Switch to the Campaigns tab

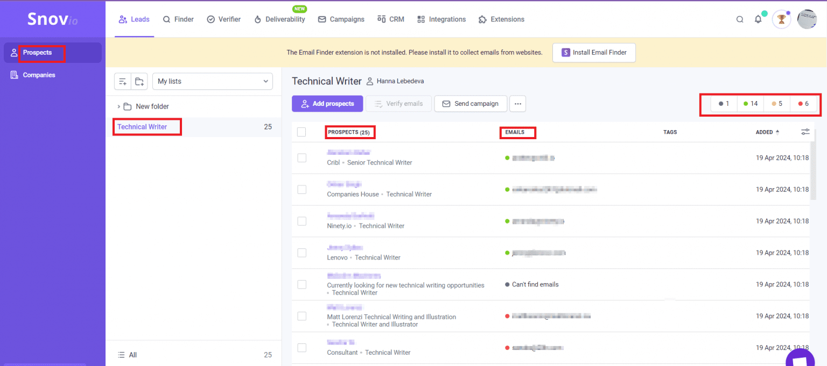tap(341, 19)
